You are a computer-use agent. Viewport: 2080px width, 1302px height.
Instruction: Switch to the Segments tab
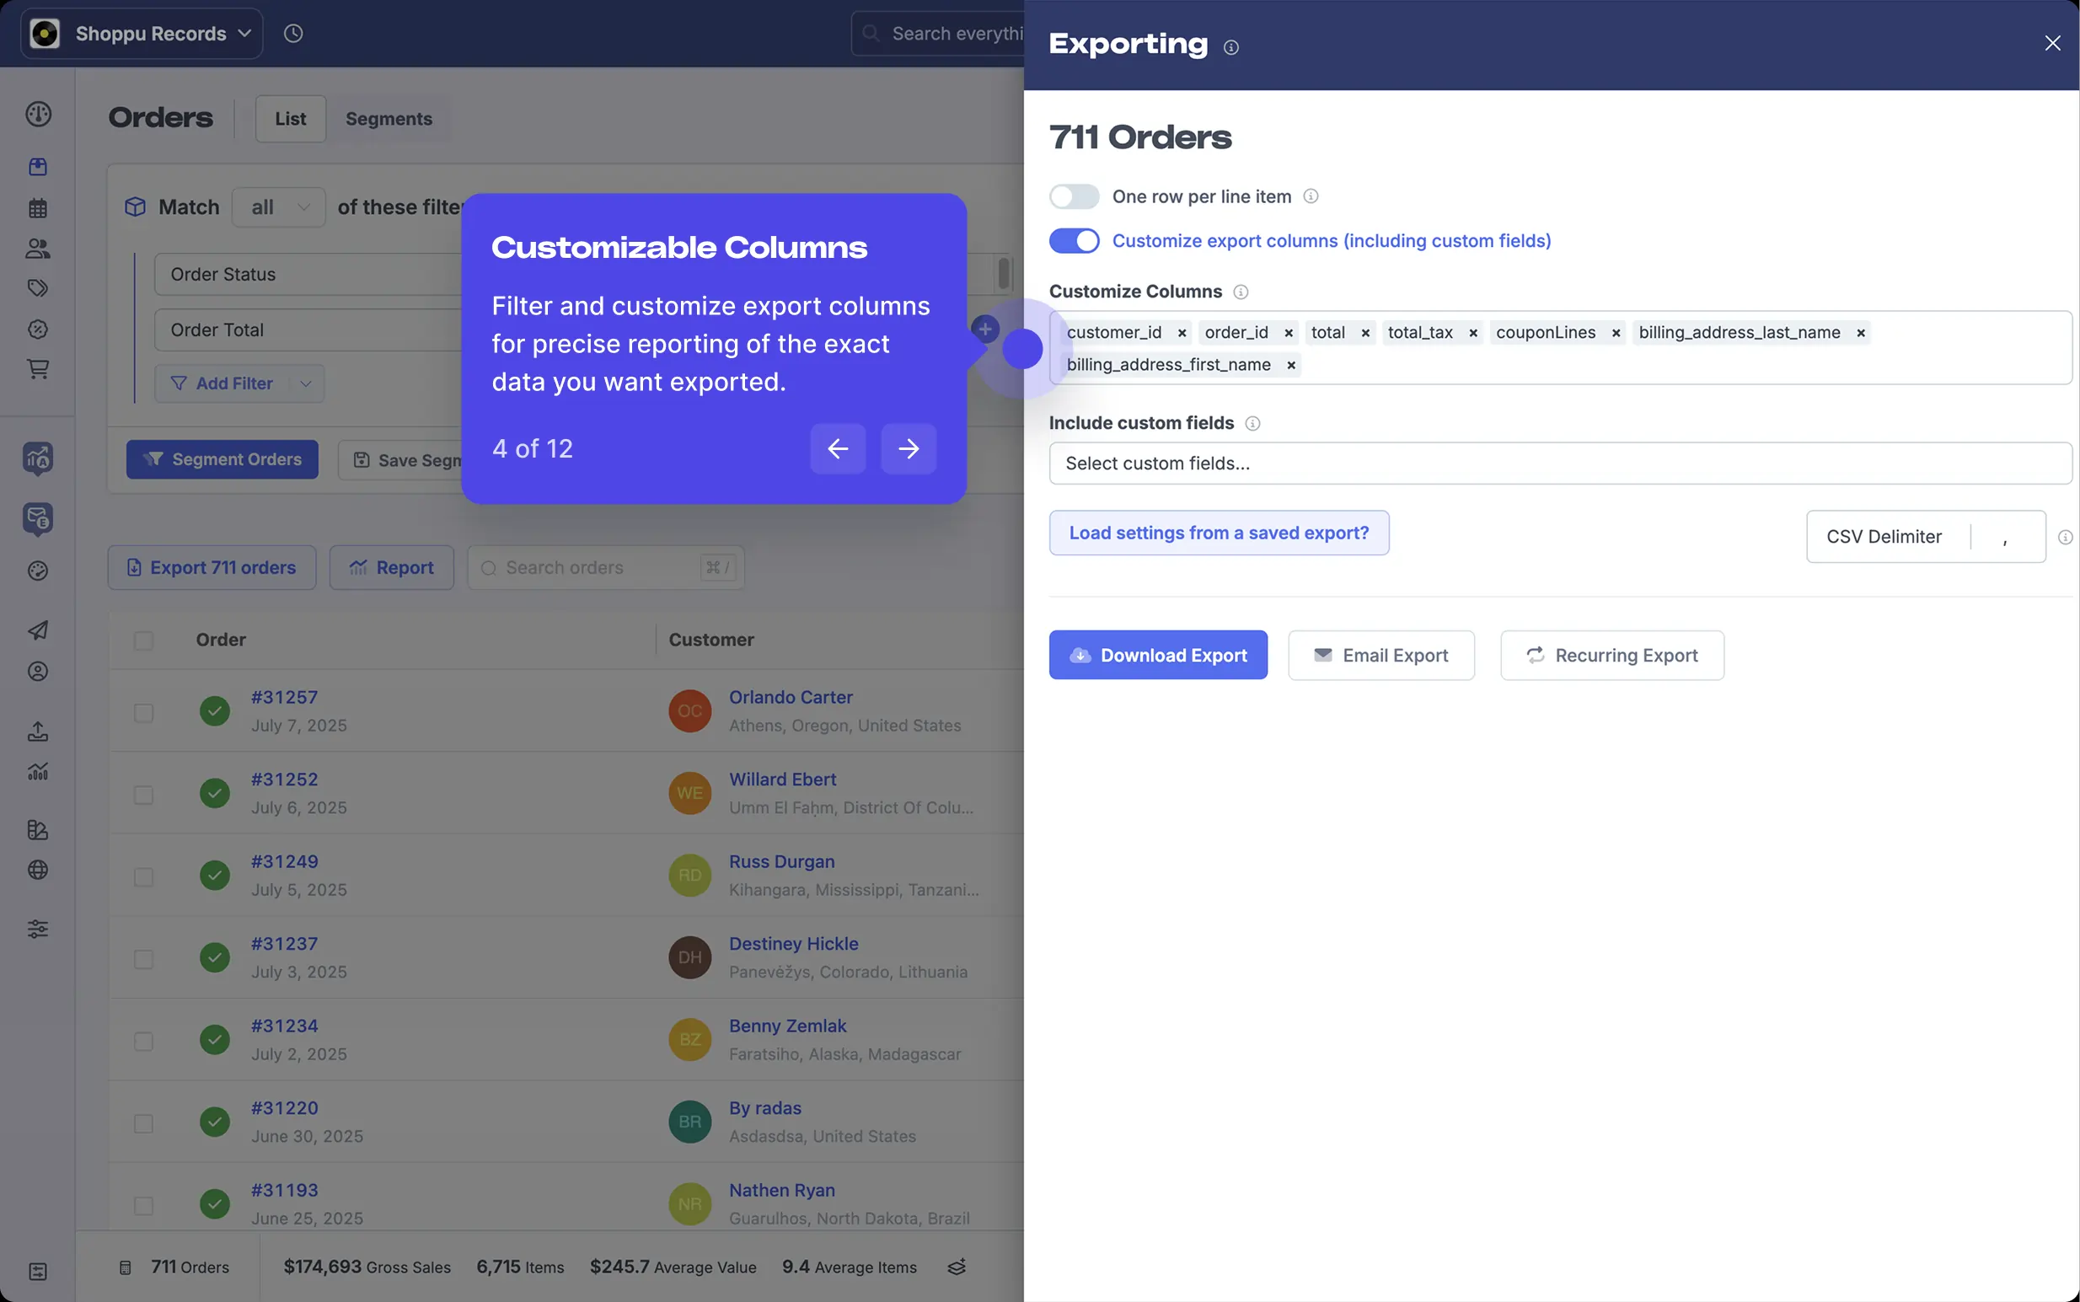point(389,119)
